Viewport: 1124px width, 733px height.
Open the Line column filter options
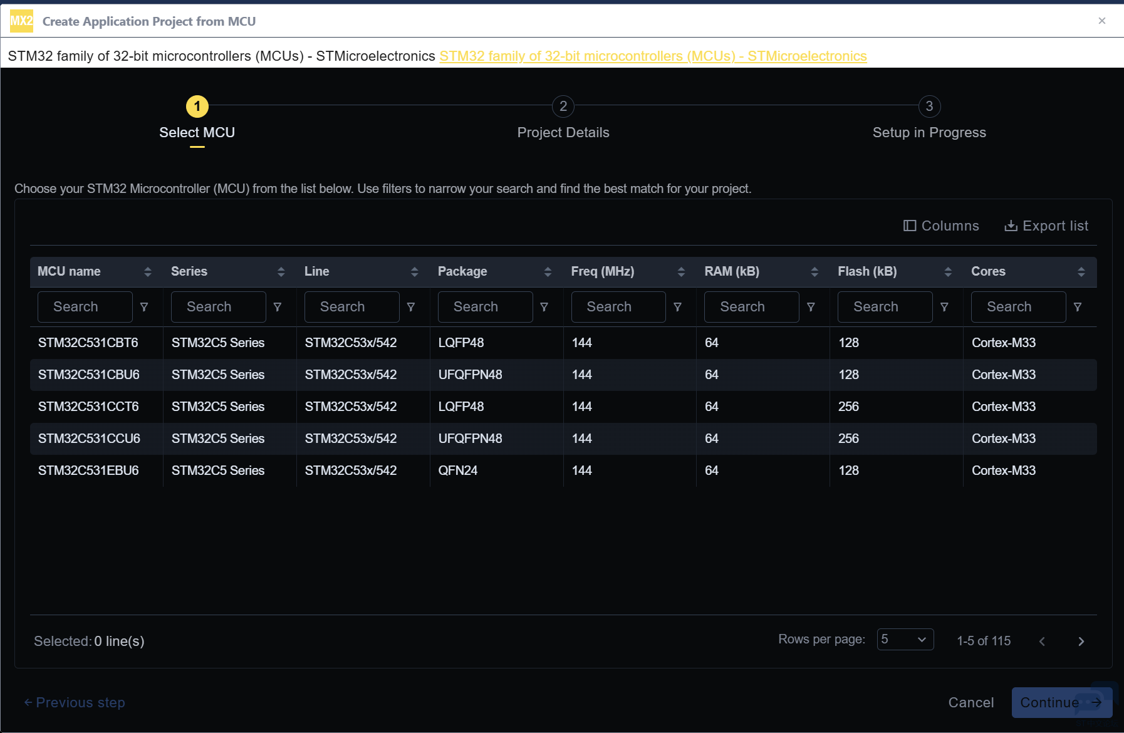click(411, 307)
